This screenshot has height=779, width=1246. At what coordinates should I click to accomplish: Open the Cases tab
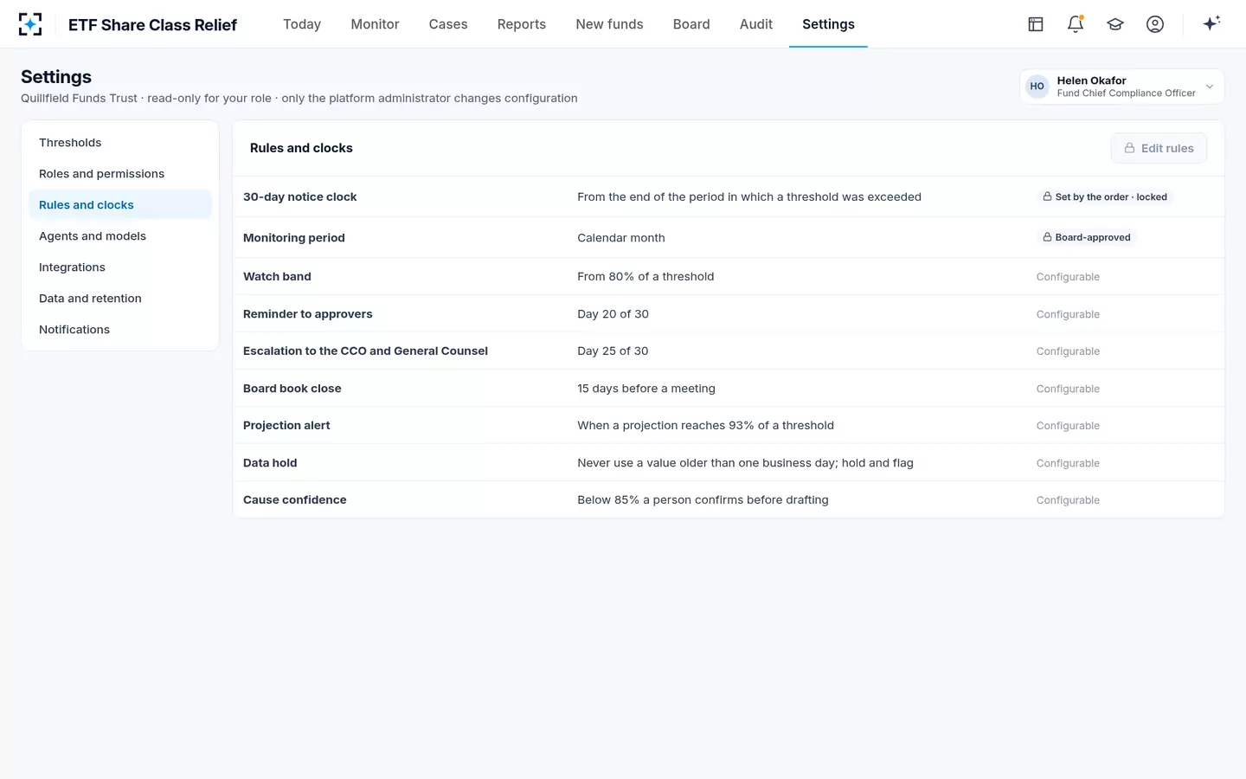pyautogui.click(x=448, y=24)
